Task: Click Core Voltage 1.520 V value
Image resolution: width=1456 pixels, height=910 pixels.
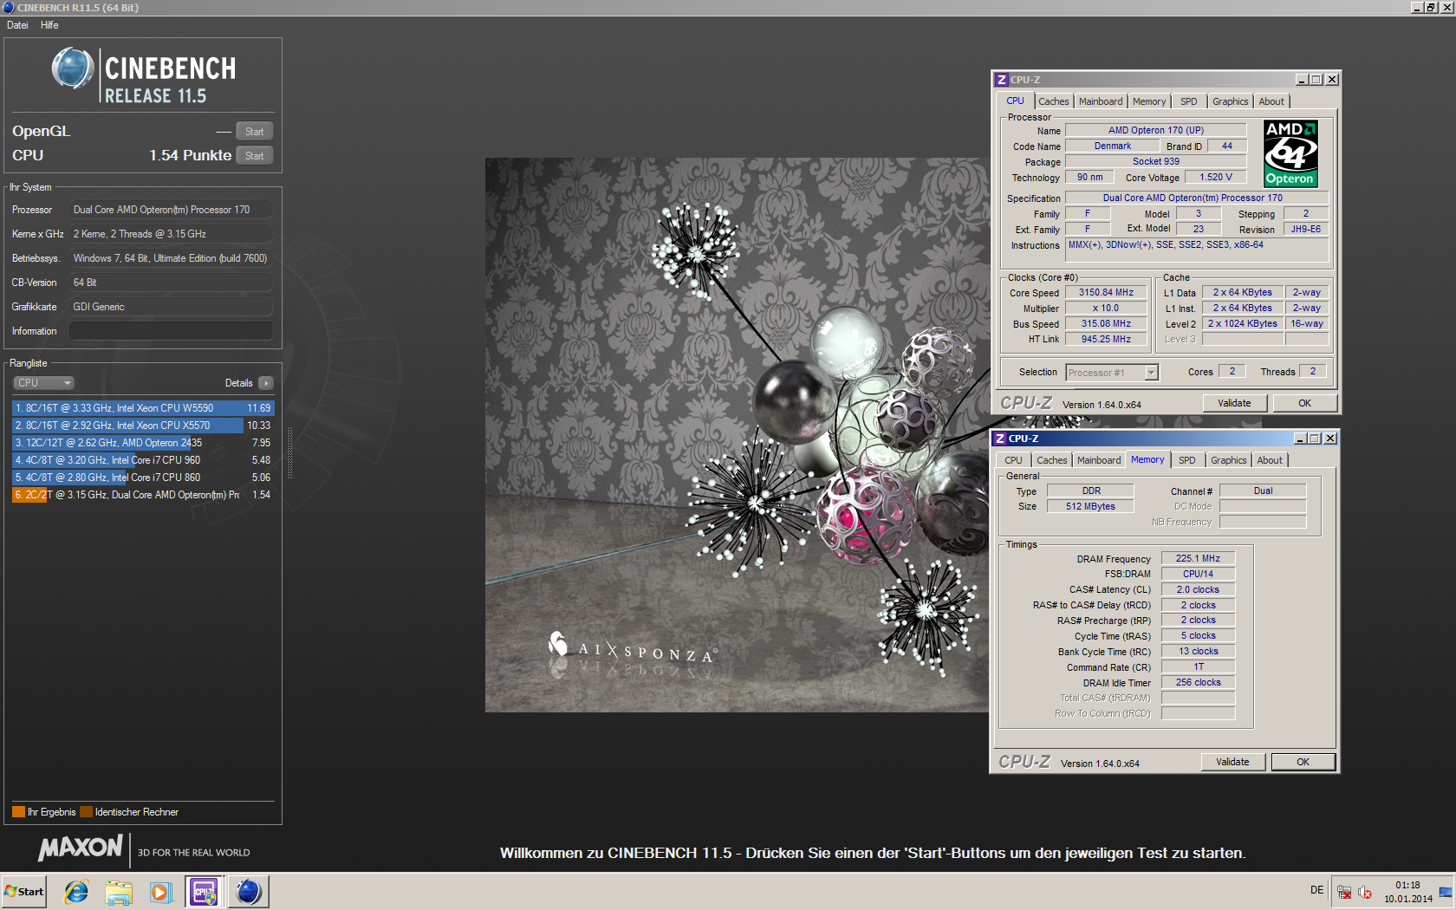Action: tap(1215, 178)
